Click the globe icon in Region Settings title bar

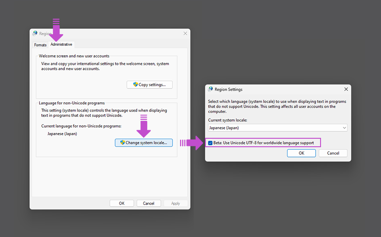(211, 89)
